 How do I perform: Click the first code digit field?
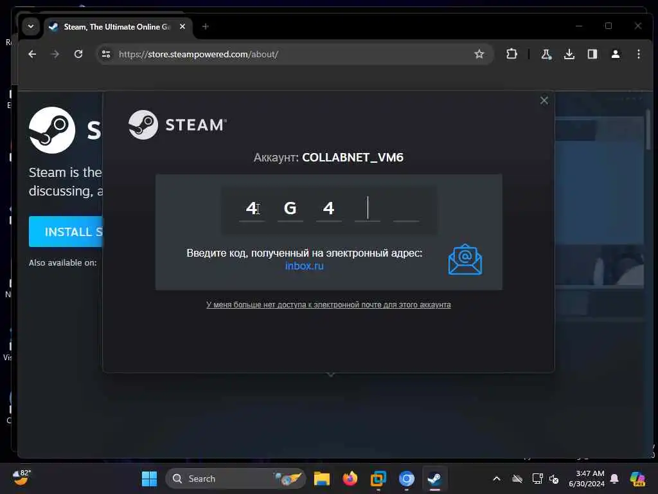point(252,208)
